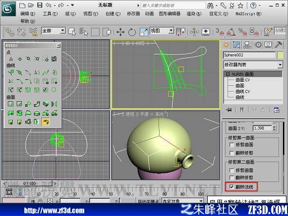
Task: Toggle the Percent Snap button
Action: click(x=243, y=32)
